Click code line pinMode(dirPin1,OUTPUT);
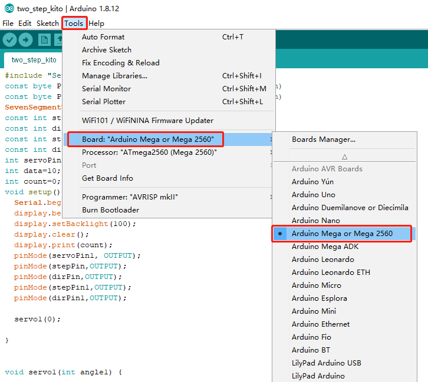 point(70,298)
